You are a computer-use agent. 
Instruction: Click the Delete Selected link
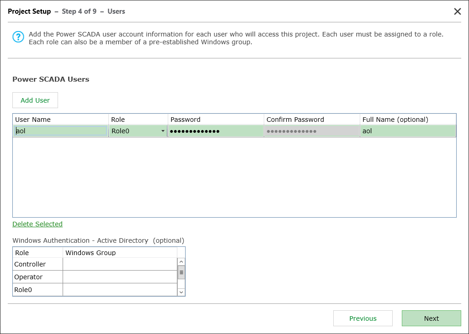[37, 224]
